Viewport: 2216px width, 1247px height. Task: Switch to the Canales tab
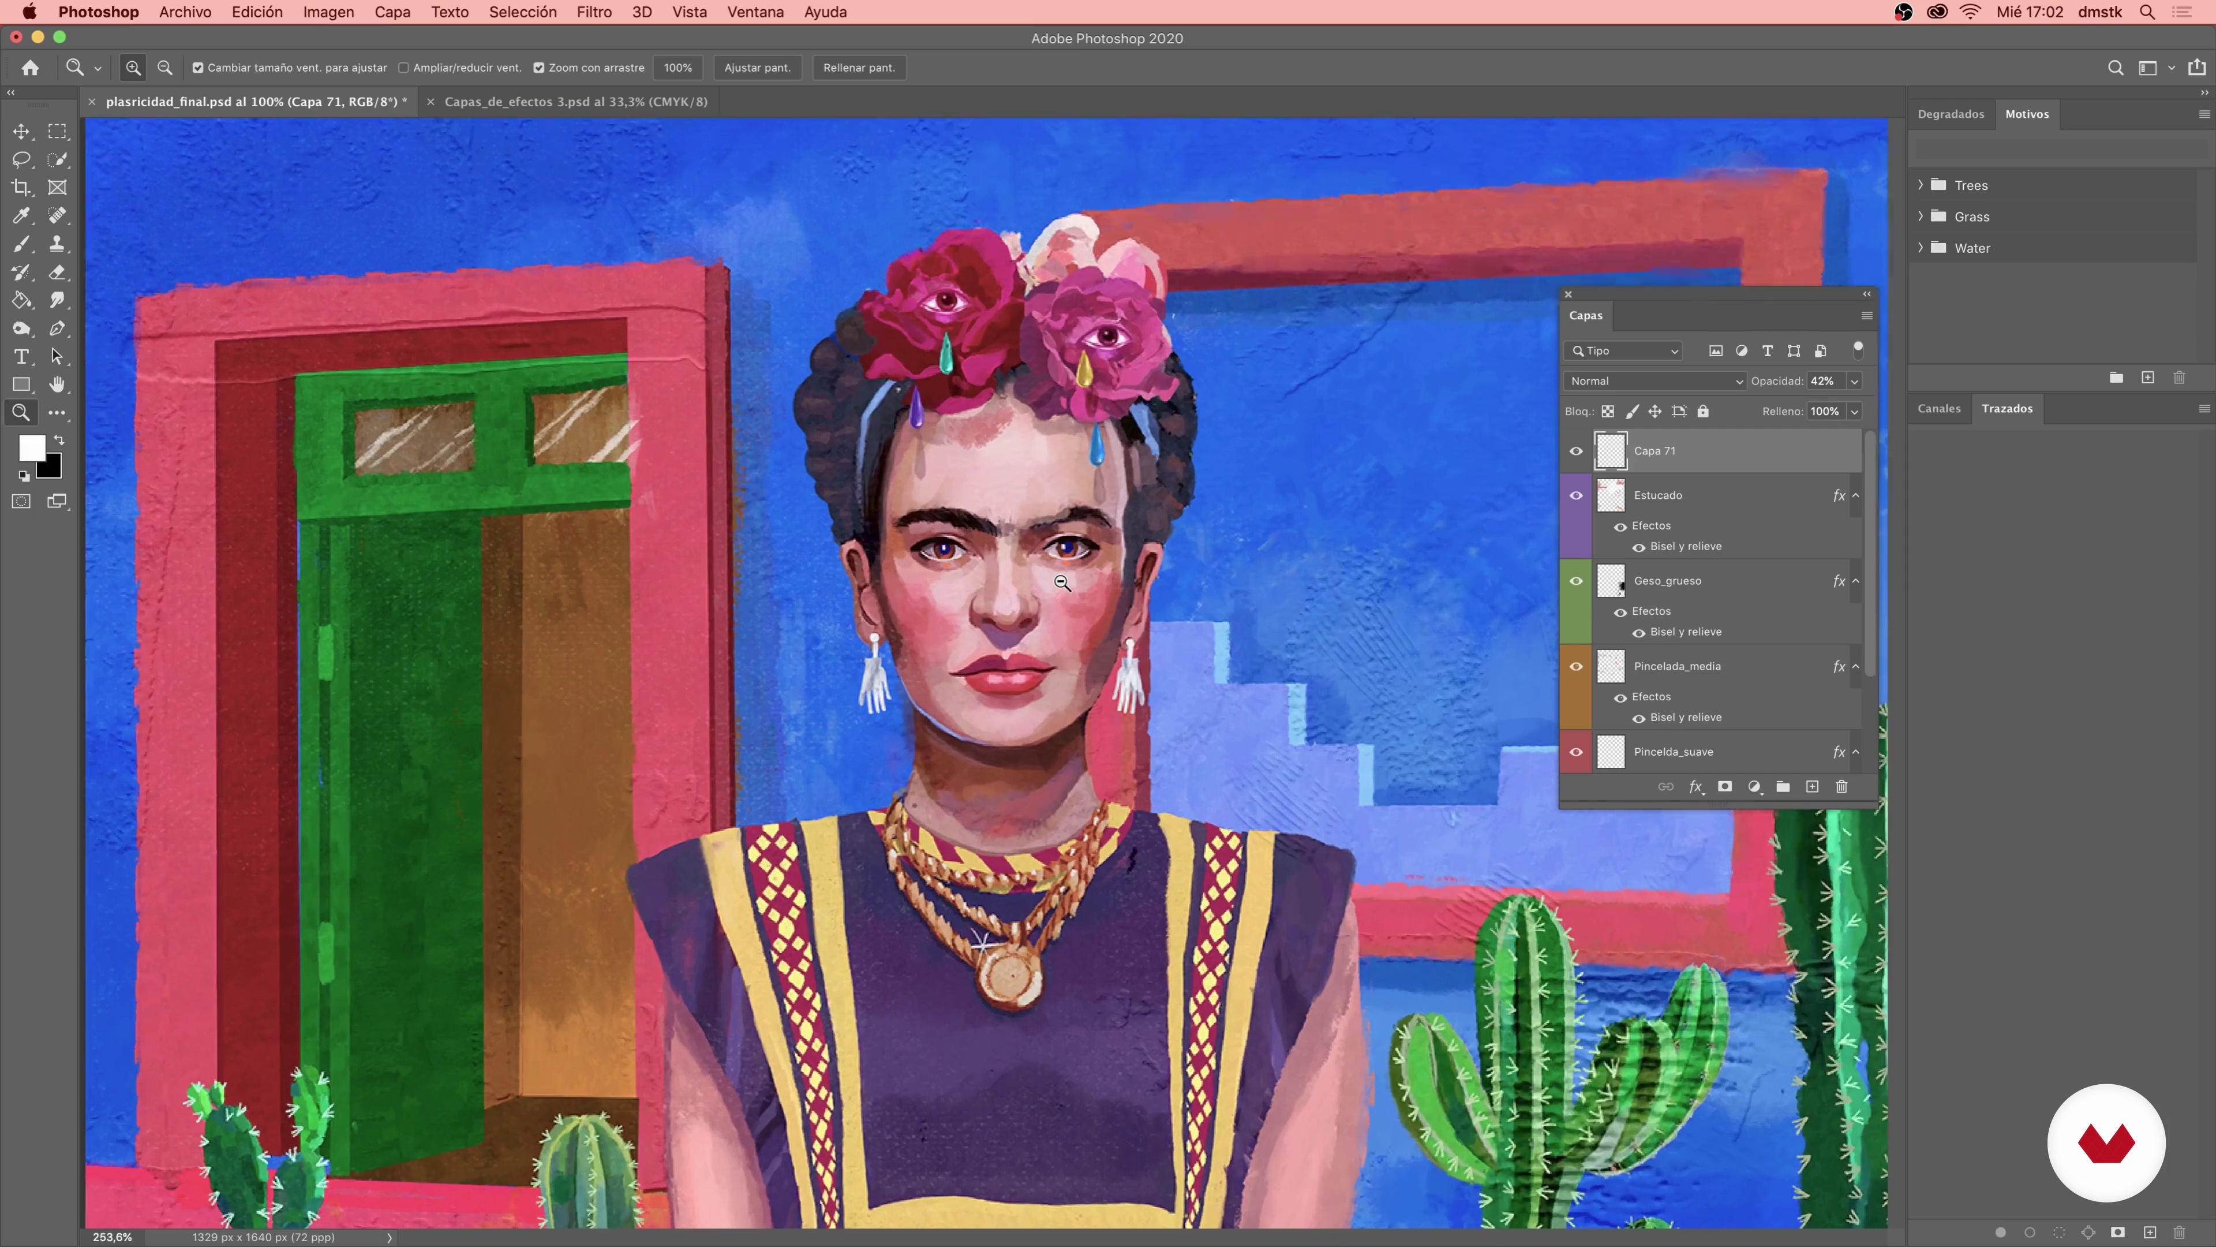[1939, 409]
